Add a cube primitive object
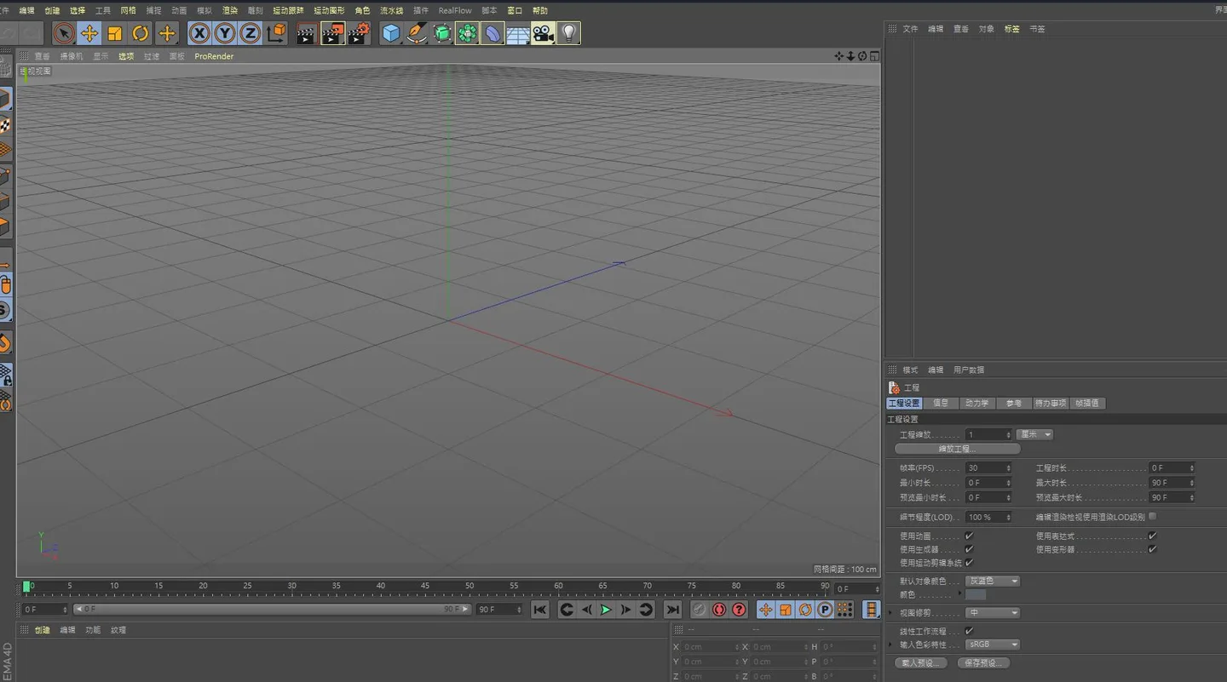The width and height of the screenshot is (1227, 682). [x=391, y=33]
